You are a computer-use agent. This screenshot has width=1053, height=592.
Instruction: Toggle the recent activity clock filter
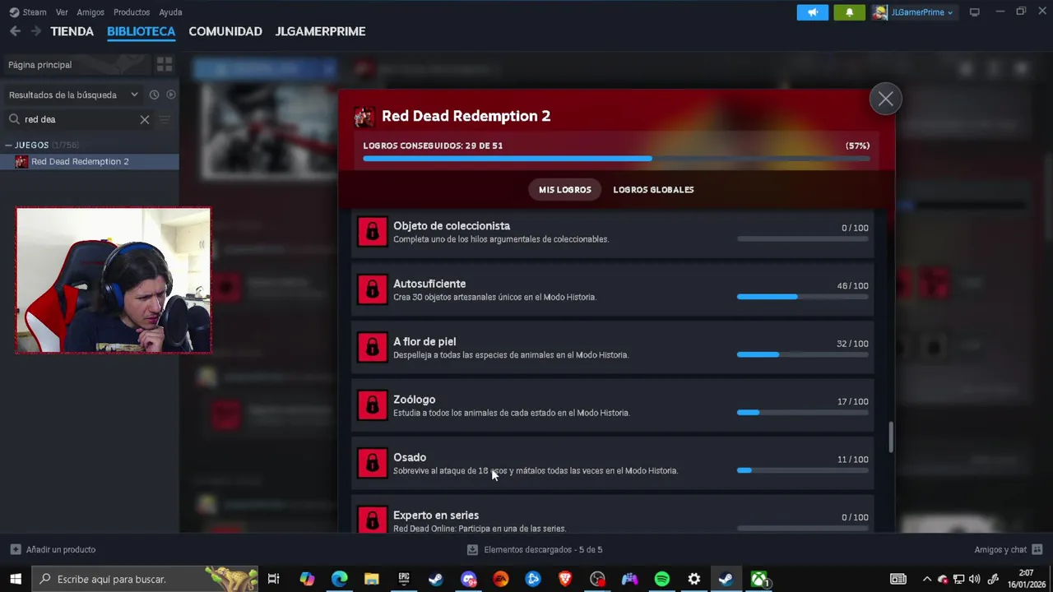pyautogui.click(x=154, y=95)
